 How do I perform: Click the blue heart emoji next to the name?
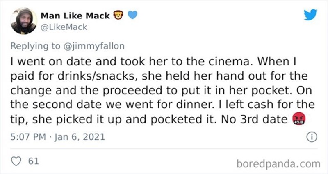[132, 16]
